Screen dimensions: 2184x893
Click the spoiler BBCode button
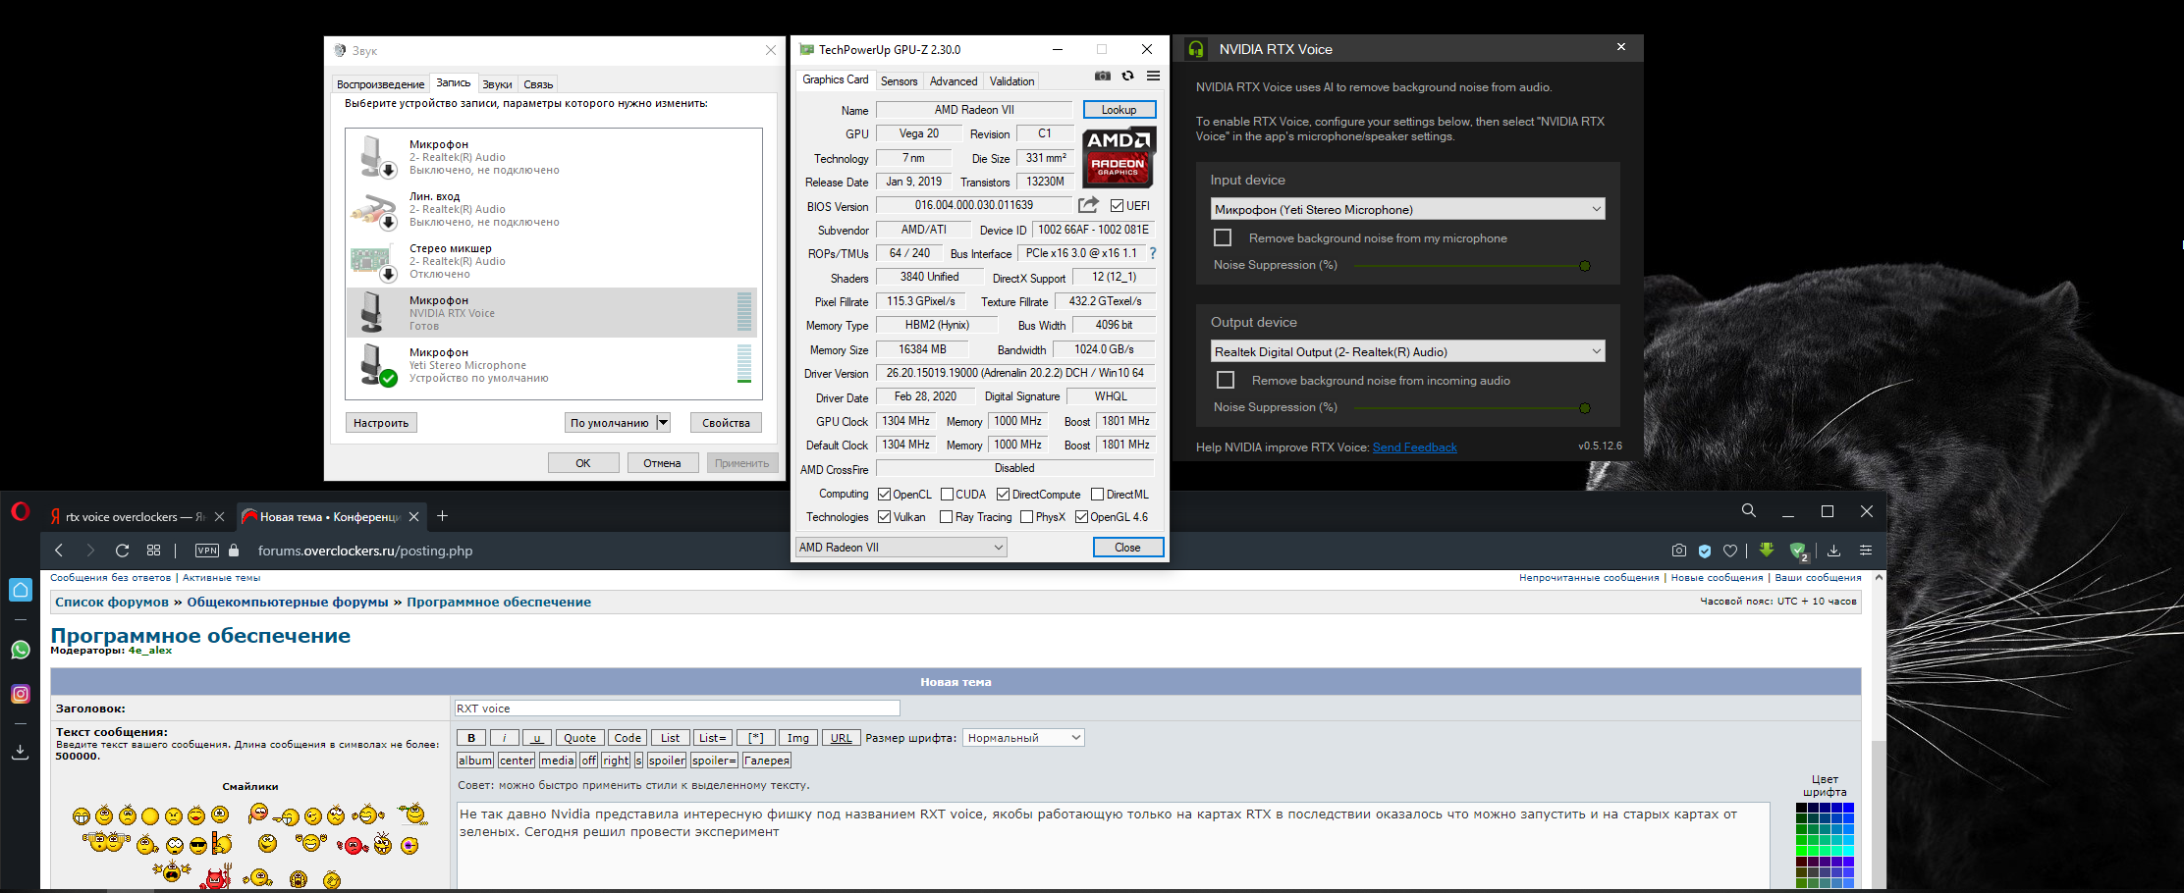pyautogui.click(x=667, y=761)
